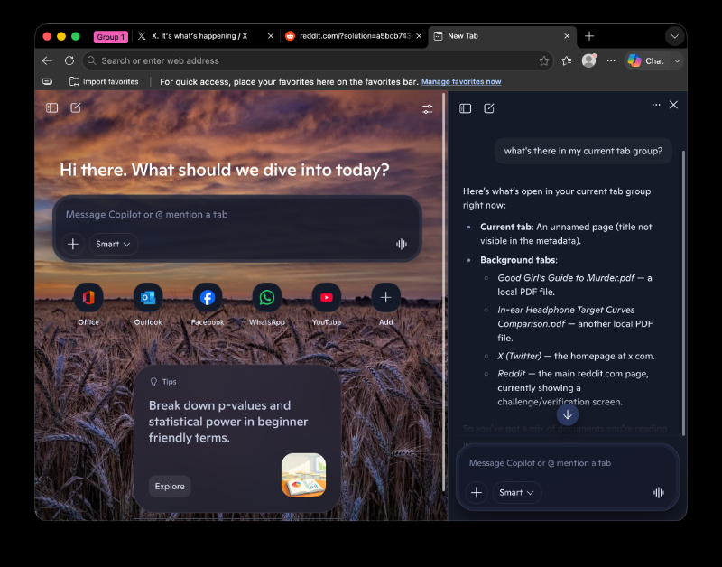Open the Smart mode dropdown in main composer

tap(114, 244)
